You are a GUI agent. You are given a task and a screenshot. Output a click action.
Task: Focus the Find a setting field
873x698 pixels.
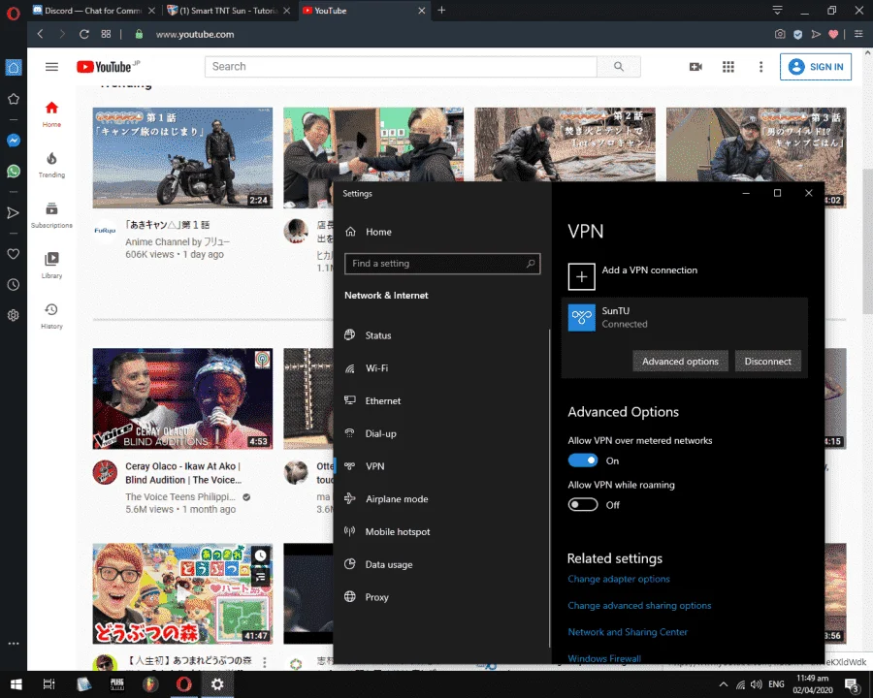[x=442, y=264]
